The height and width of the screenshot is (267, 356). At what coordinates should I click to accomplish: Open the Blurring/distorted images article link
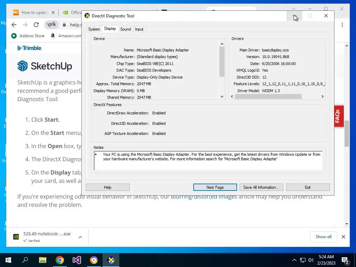point(204,197)
